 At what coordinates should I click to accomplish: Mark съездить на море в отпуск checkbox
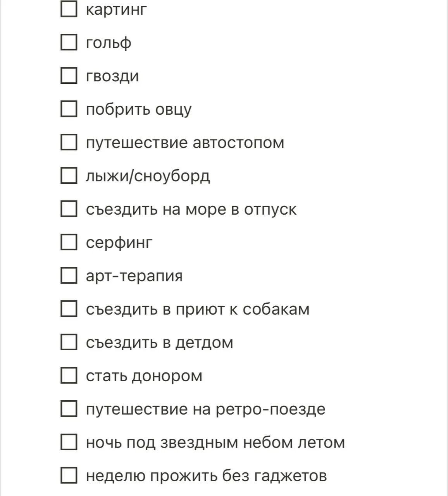pyautogui.click(x=69, y=209)
